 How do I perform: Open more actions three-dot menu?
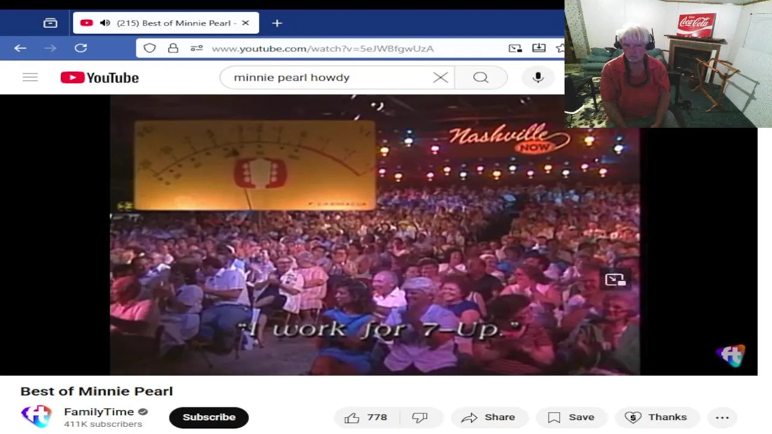pos(722,417)
